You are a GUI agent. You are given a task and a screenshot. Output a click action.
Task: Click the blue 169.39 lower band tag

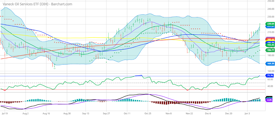270,64
